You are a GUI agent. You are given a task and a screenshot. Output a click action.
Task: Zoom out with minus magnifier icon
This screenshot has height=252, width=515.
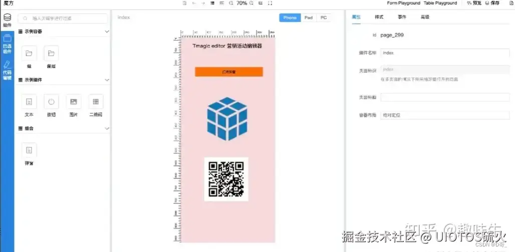click(231, 4)
